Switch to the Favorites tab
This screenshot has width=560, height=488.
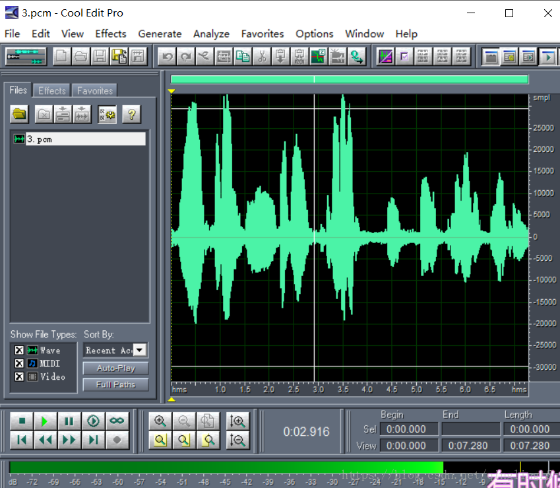point(94,90)
